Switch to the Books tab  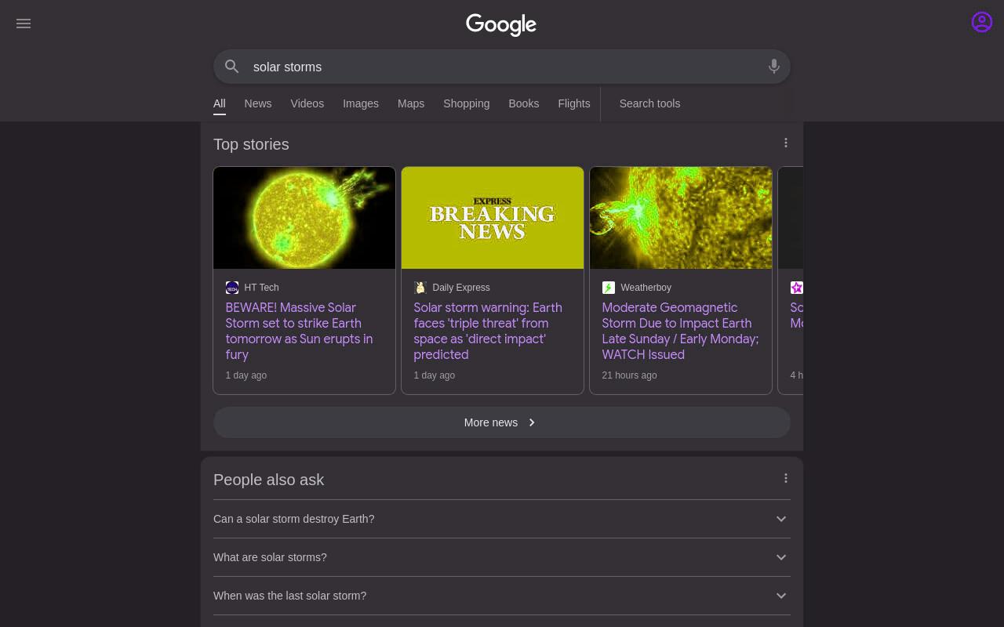pos(524,103)
